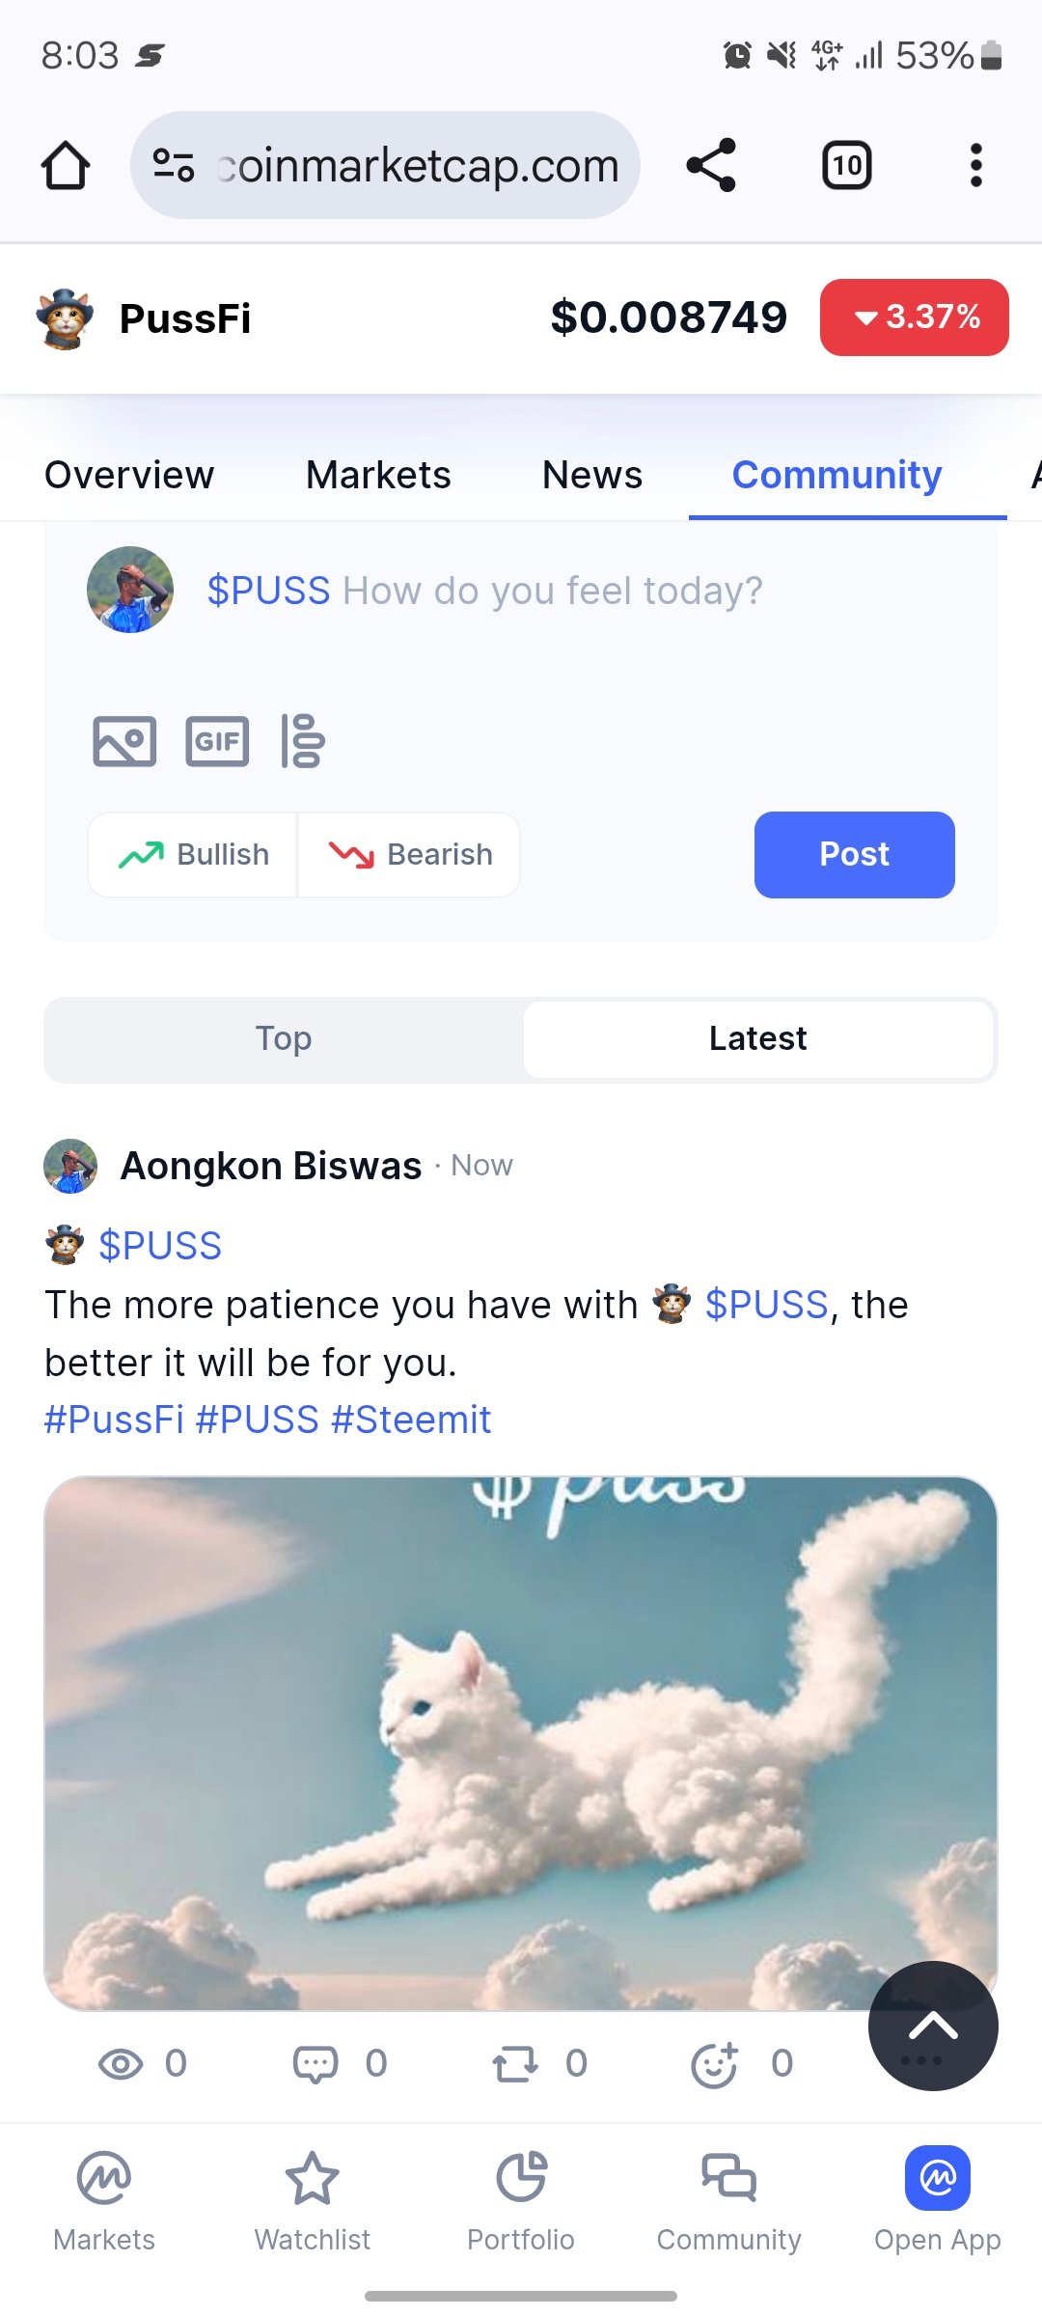Open the tab switcher showing 10 tabs

[847, 165]
